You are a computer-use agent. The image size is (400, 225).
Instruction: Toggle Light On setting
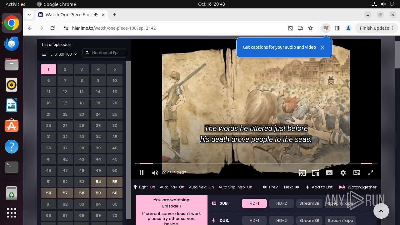coord(144,187)
